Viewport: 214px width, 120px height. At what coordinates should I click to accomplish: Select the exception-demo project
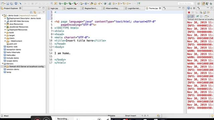click(x=14, y=50)
